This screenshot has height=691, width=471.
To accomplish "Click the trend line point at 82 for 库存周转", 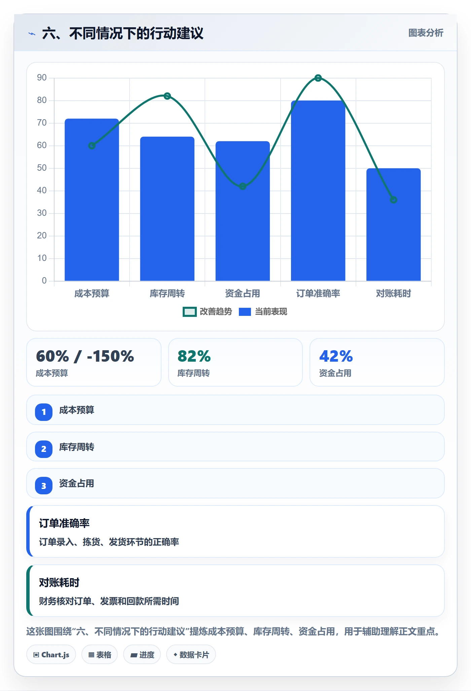I will pyautogui.click(x=167, y=96).
